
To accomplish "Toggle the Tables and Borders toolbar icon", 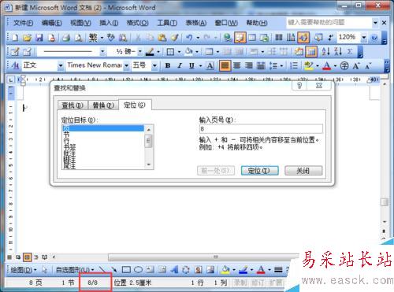I will coord(240,38).
